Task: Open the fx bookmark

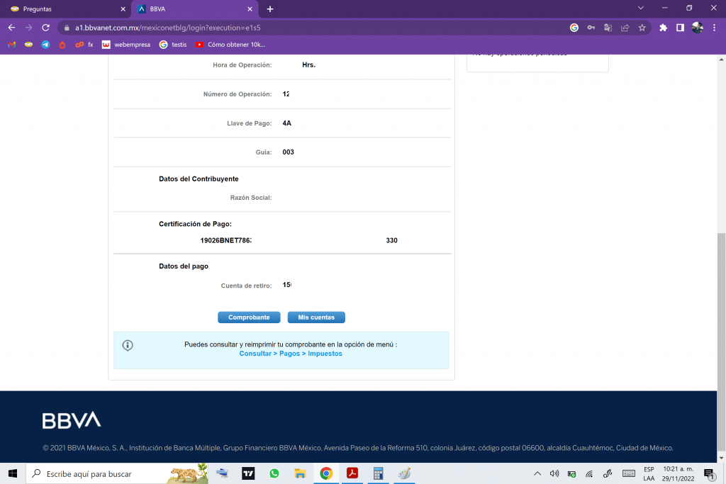Action: (x=84, y=45)
